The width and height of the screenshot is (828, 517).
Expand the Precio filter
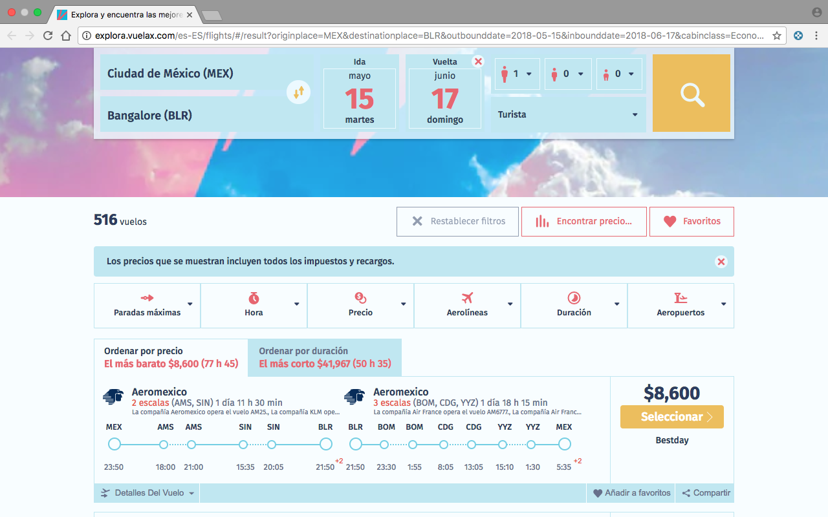click(x=361, y=306)
